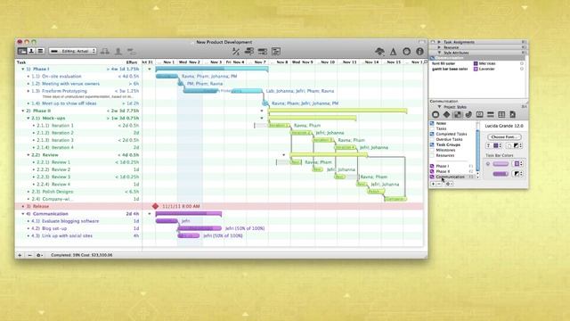
Task: Click the Reschedule tasks icon
Action: pos(263,52)
